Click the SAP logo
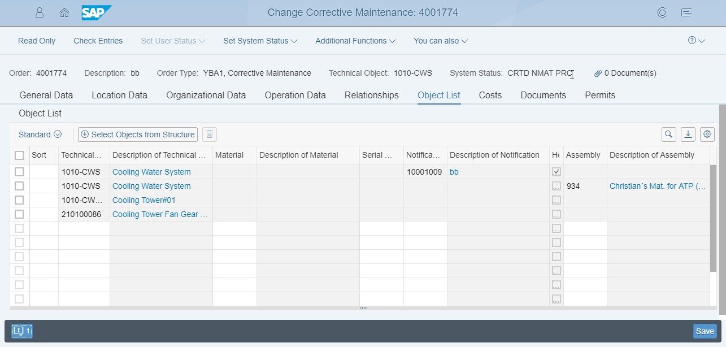This screenshot has width=726, height=347. (96, 12)
